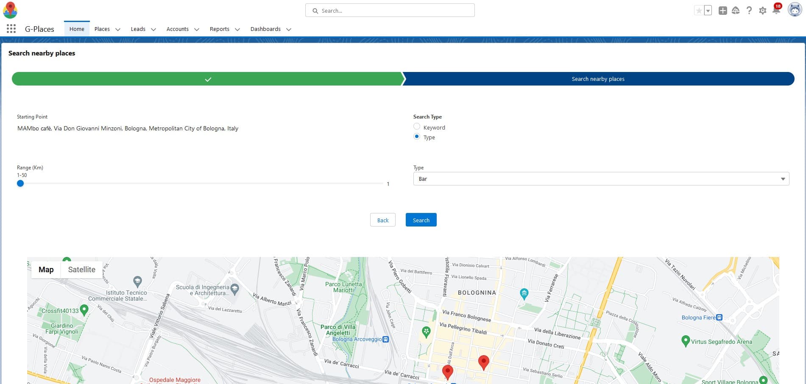Click the Bologna Fiere train station icon
806x384 pixels.
(719, 318)
